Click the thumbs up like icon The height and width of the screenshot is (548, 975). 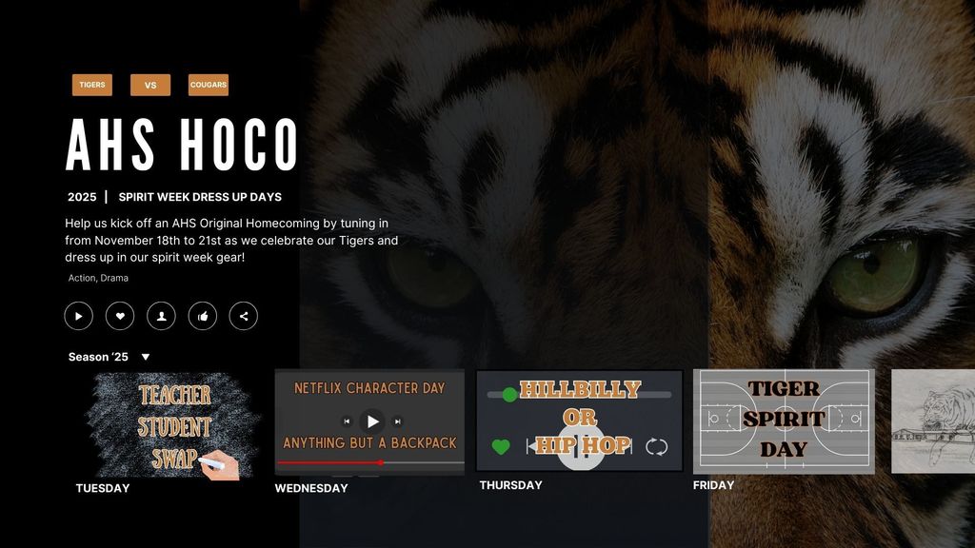(x=203, y=316)
